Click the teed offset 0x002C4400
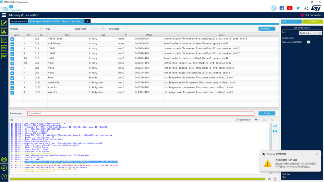324x182 pixels. tap(142, 68)
